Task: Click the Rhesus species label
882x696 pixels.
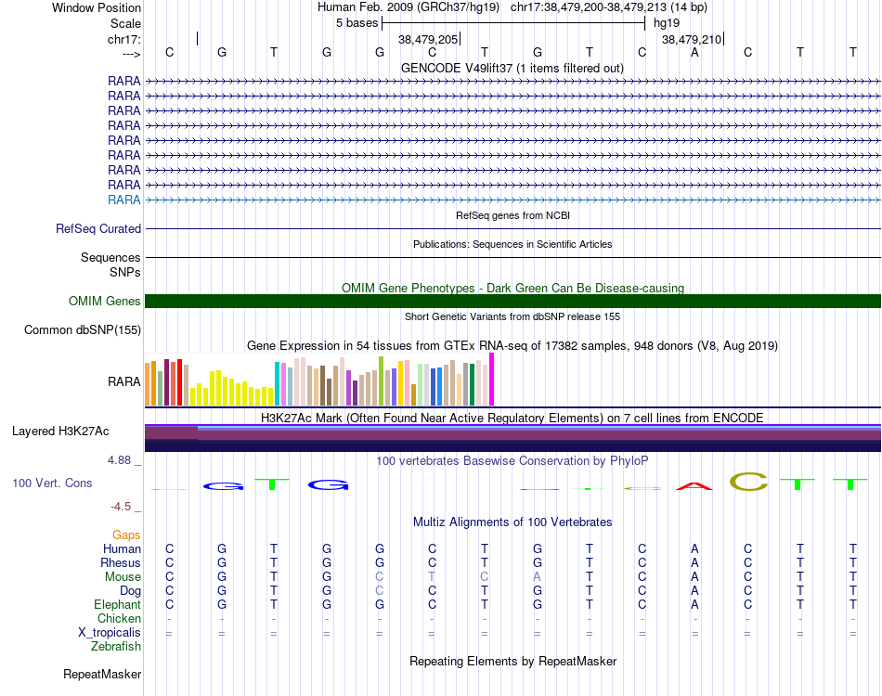Action: (121, 563)
